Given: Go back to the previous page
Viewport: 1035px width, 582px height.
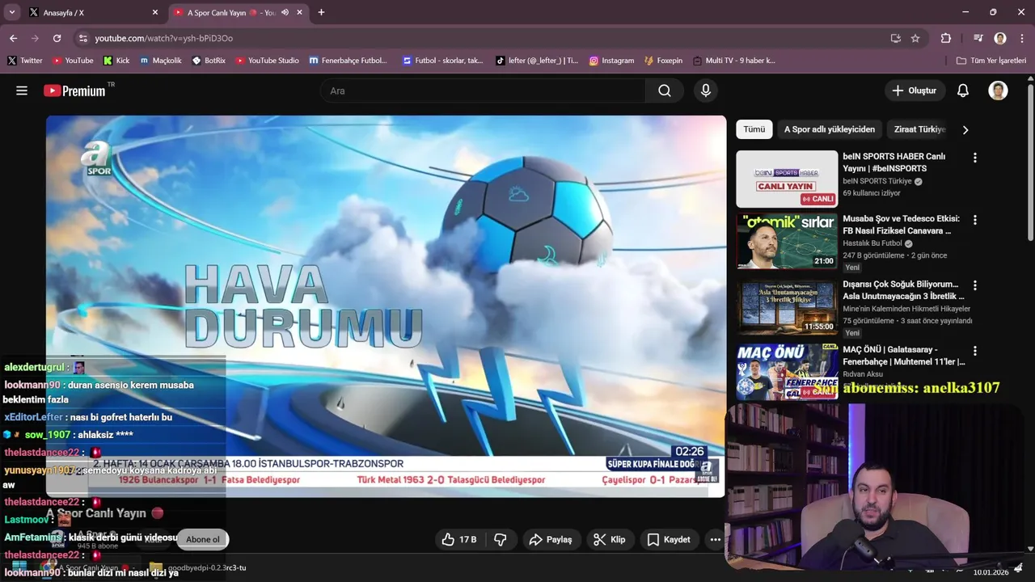Looking at the screenshot, I should click(x=13, y=38).
